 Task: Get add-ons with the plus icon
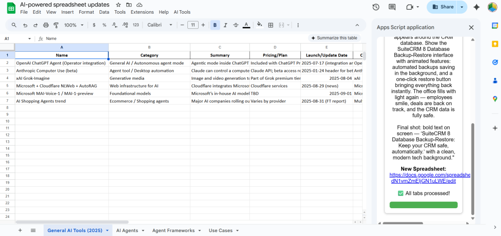(495, 128)
